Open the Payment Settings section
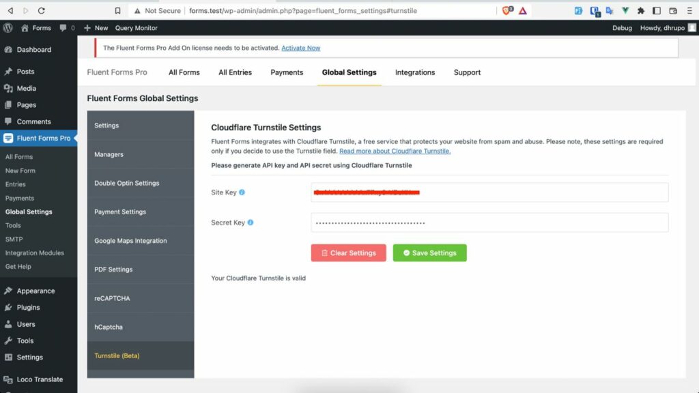Viewport: 699px width, 393px height. point(141,212)
